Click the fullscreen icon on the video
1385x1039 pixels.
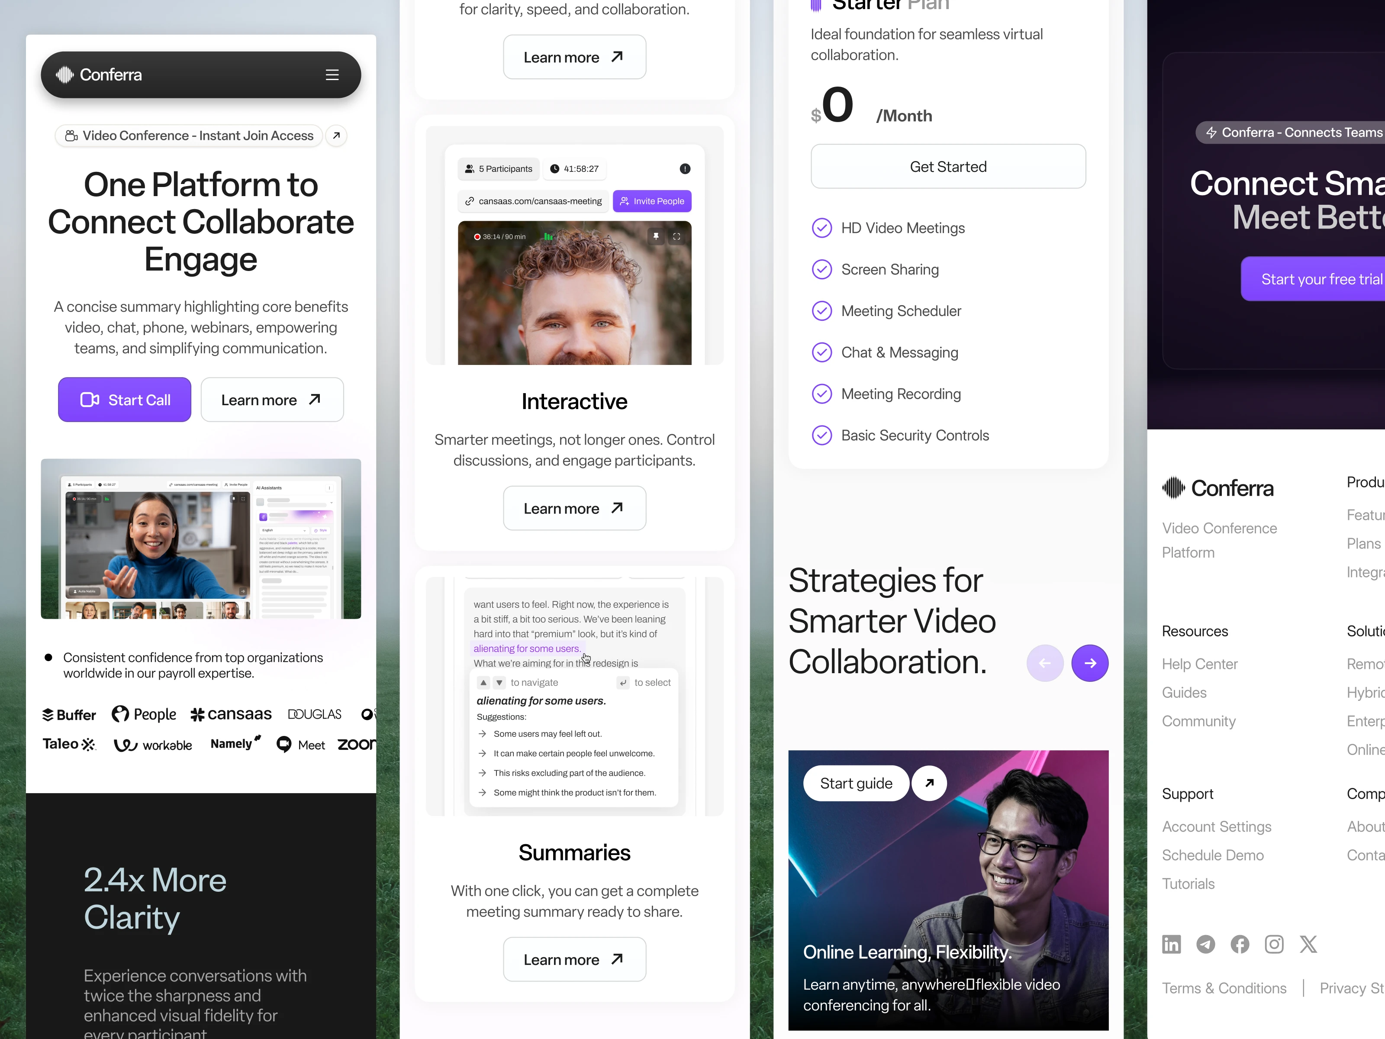pyautogui.click(x=676, y=236)
